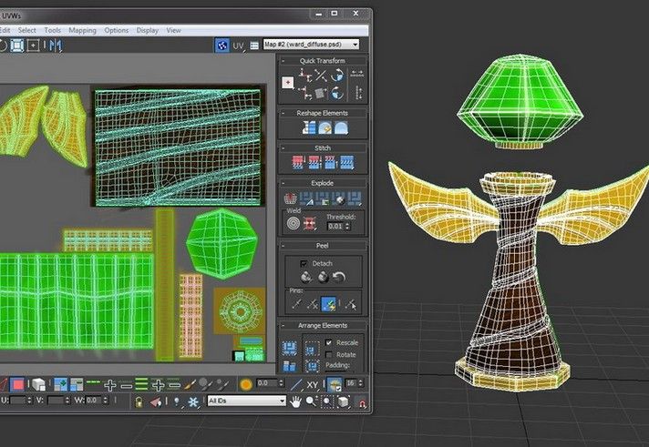Click the XY axis constraint button
The width and height of the screenshot is (649, 447).
[x=312, y=385]
